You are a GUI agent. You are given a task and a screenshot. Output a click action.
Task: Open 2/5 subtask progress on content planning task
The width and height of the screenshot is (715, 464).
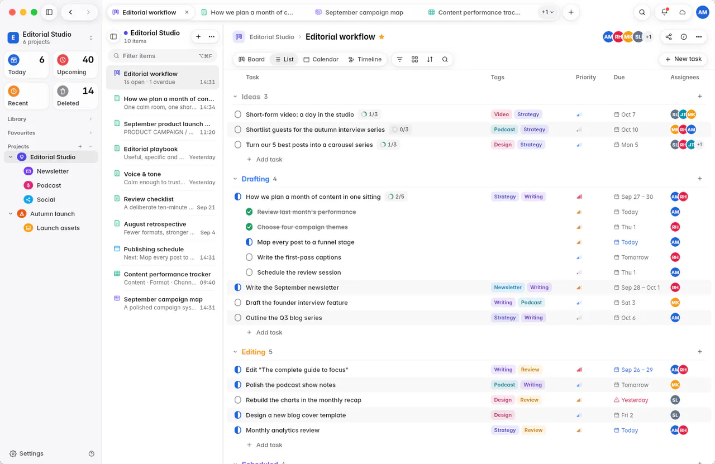(395, 197)
